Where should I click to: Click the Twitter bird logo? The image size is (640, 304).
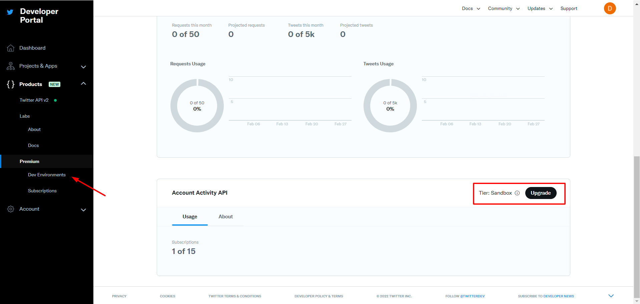pos(10,12)
